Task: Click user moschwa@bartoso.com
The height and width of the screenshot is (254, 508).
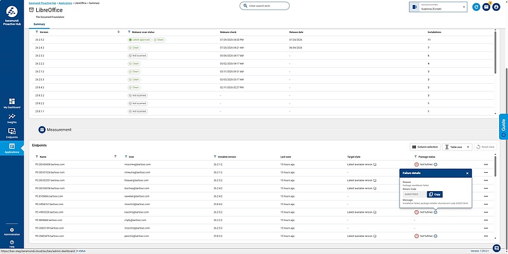Action: tap(137, 164)
